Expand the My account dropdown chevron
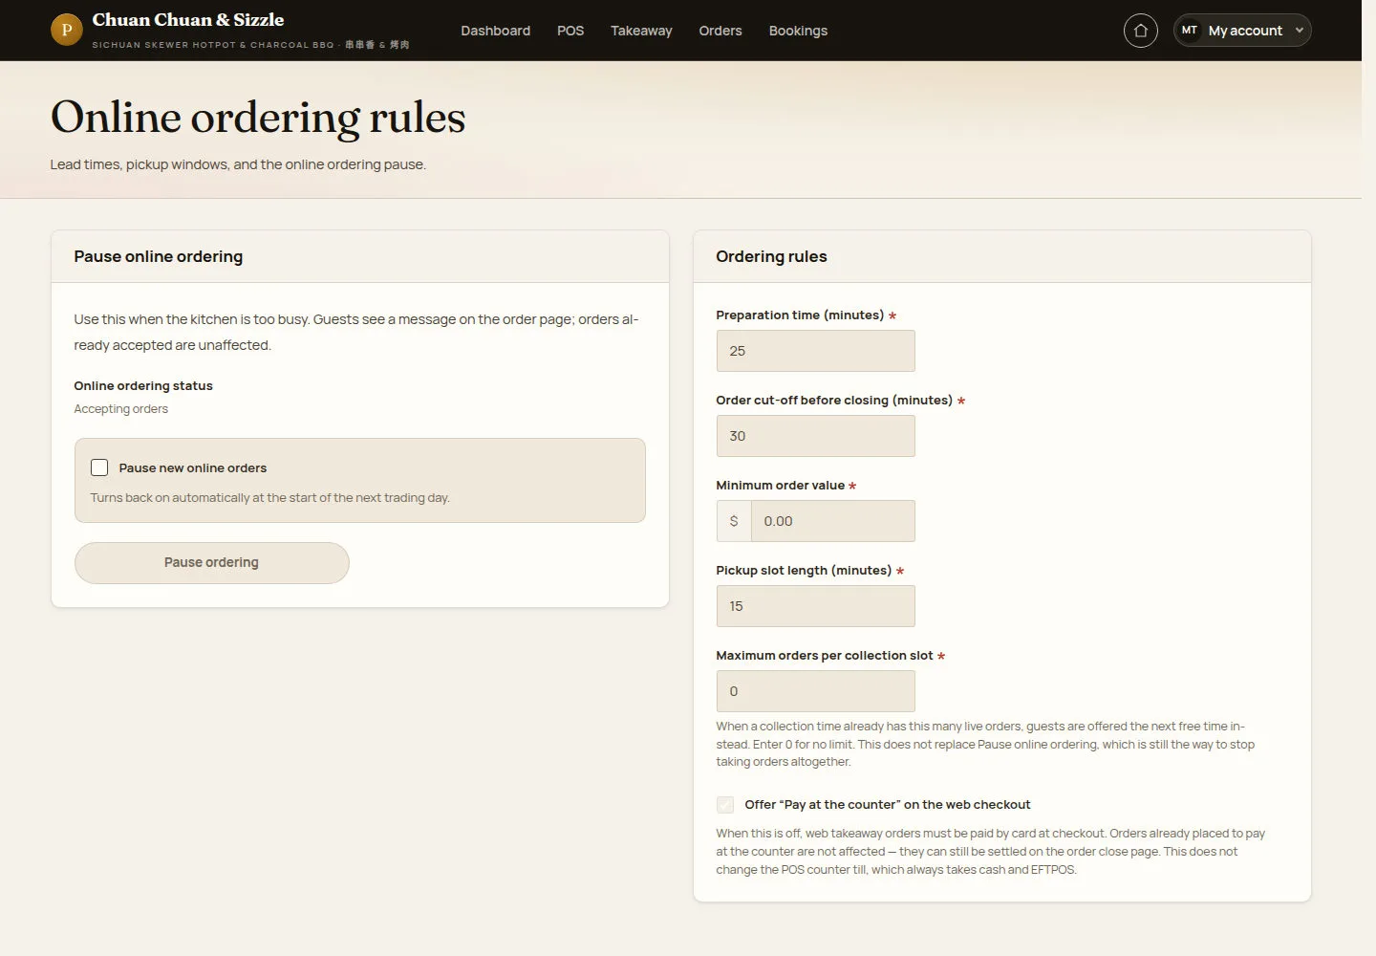The height and width of the screenshot is (956, 1376). pos(1299,31)
